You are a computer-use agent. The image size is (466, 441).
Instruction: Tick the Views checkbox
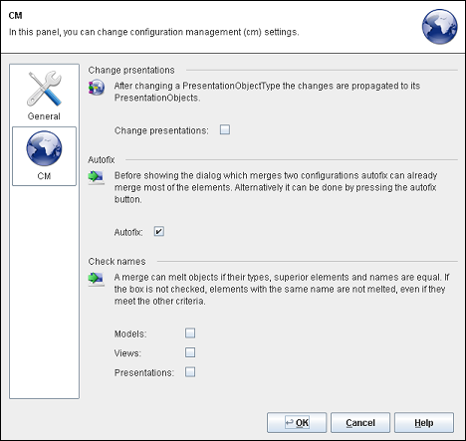click(190, 352)
